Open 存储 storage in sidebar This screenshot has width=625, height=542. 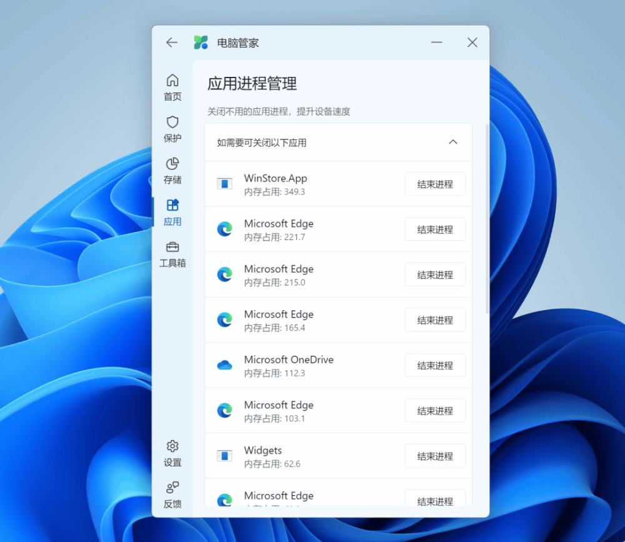[172, 171]
